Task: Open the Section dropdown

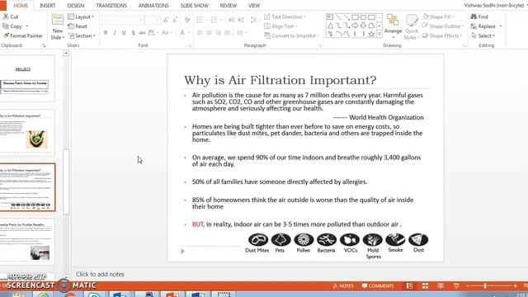Action: pyautogui.click(x=82, y=35)
